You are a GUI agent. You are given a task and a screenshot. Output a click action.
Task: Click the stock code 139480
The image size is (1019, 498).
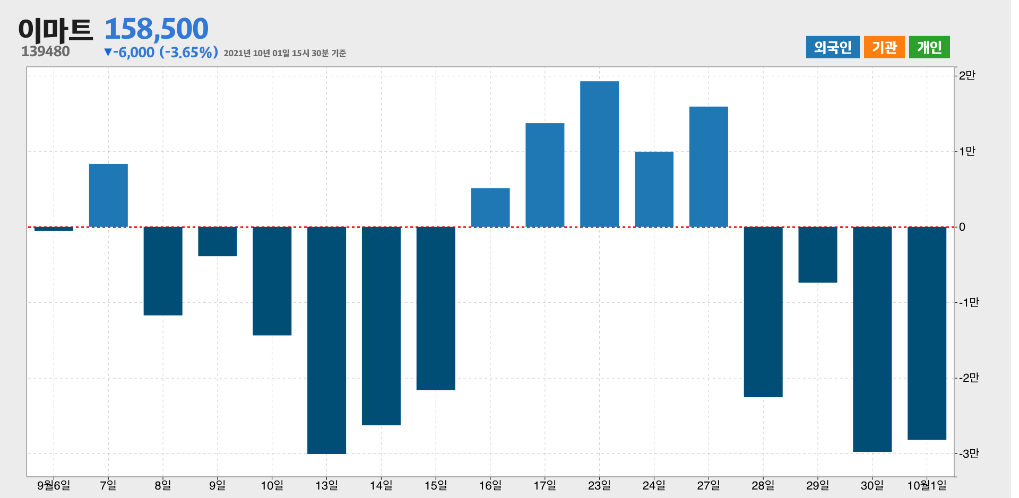tap(46, 51)
